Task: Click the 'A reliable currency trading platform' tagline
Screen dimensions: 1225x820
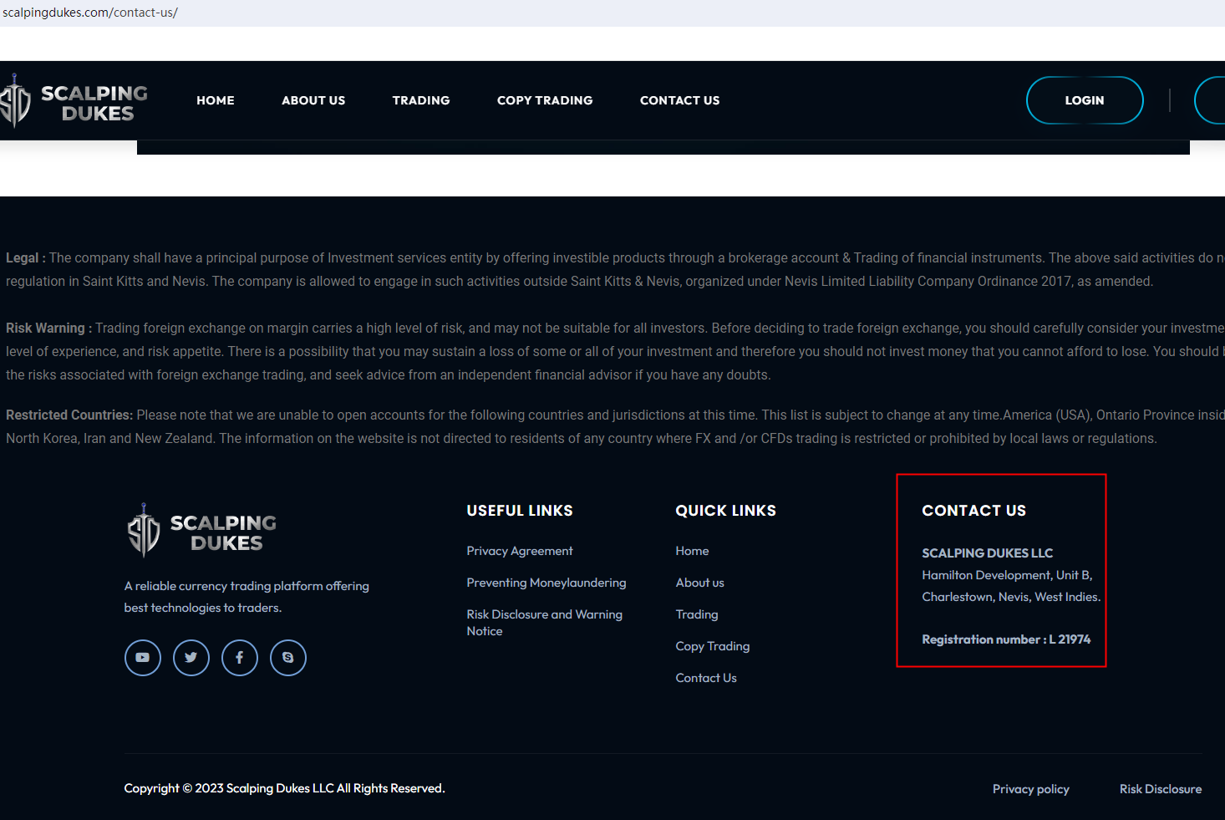Action: click(247, 597)
